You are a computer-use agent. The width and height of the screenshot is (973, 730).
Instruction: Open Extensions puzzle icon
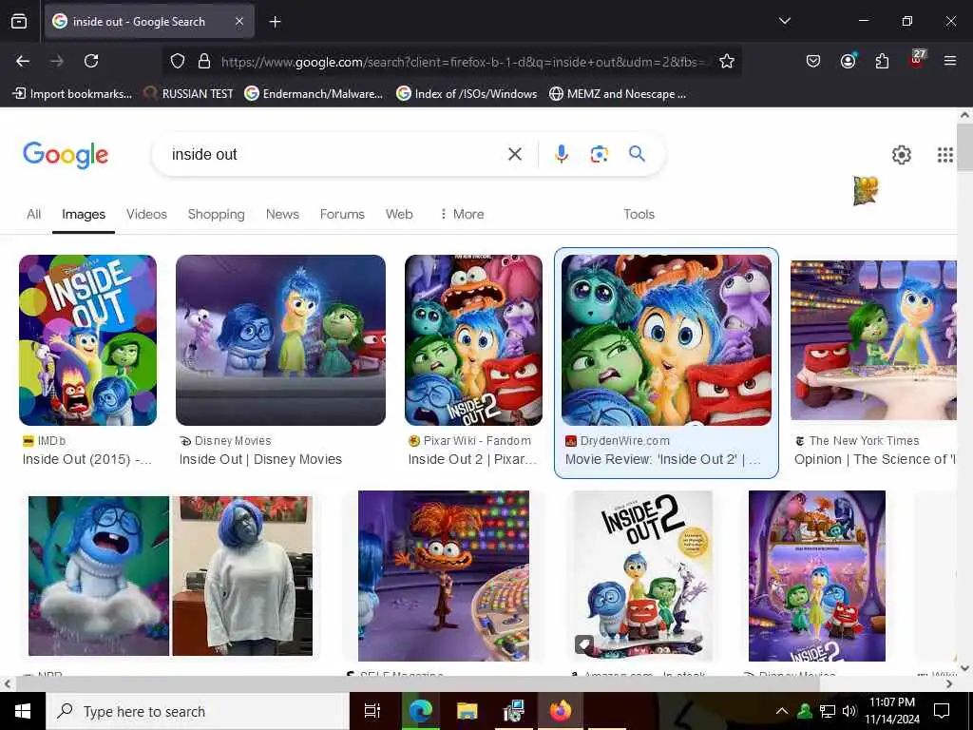[x=882, y=61]
